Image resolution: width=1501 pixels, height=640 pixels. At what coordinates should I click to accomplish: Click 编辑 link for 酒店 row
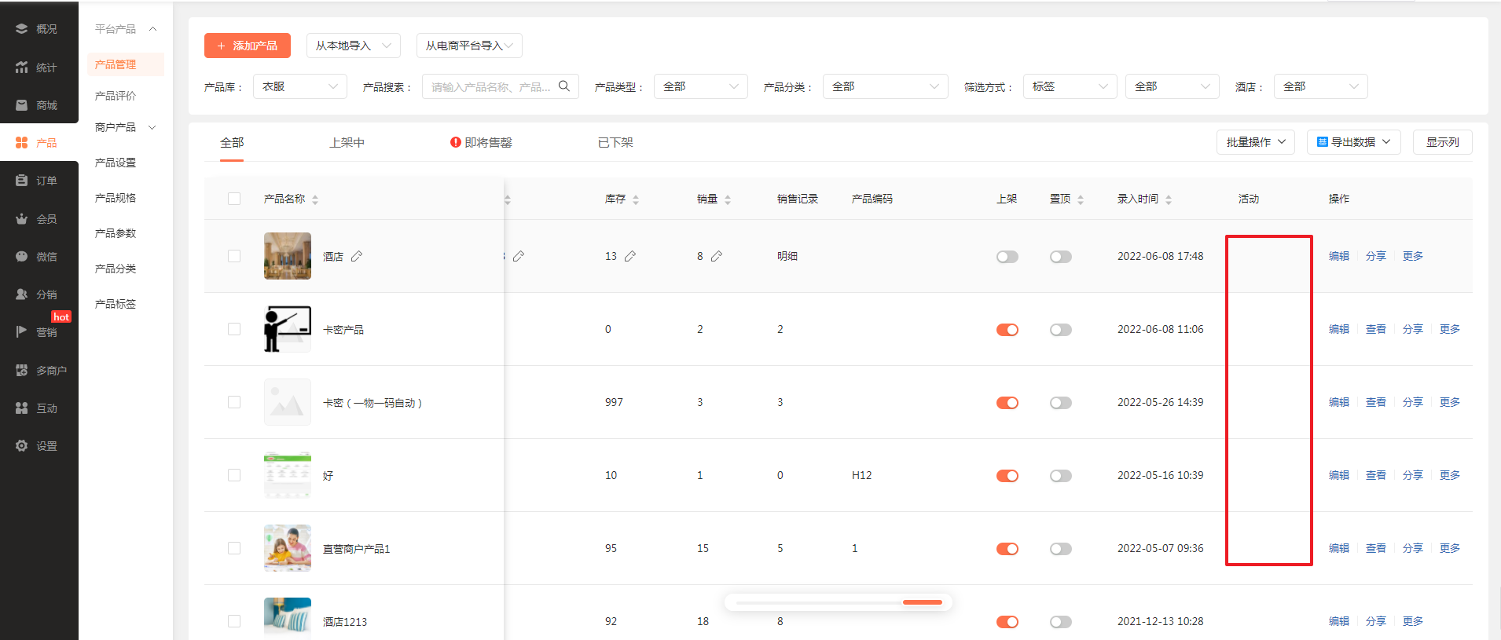click(x=1339, y=256)
